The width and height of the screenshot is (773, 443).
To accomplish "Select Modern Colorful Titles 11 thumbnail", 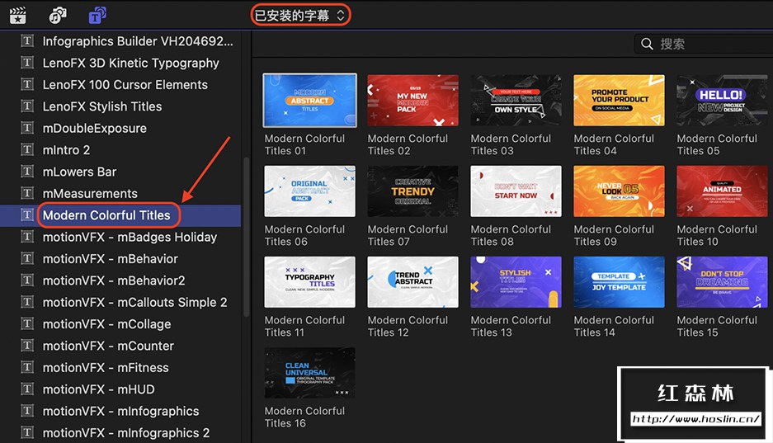I will pyautogui.click(x=309, y=282).
